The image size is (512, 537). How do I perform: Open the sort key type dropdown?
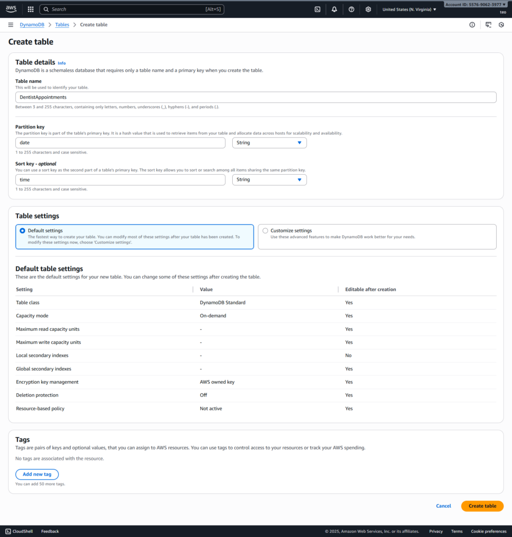tap(269, 180)
